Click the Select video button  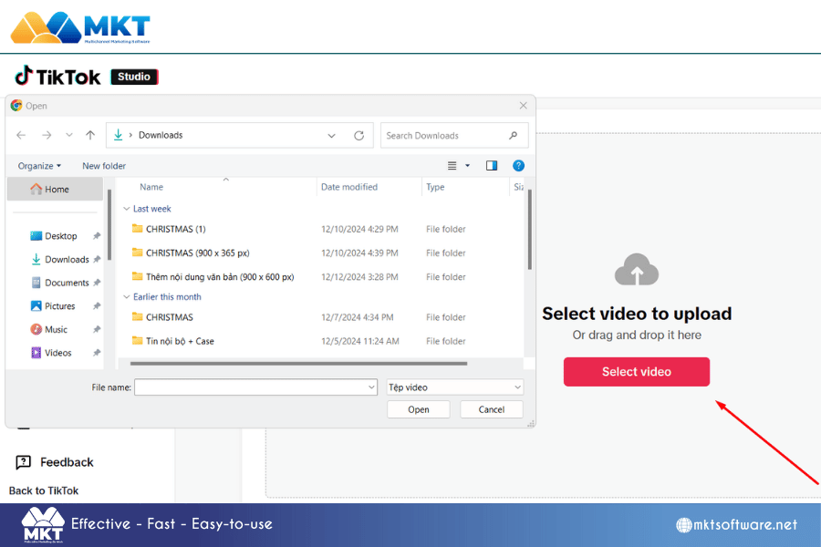point(636,372)
